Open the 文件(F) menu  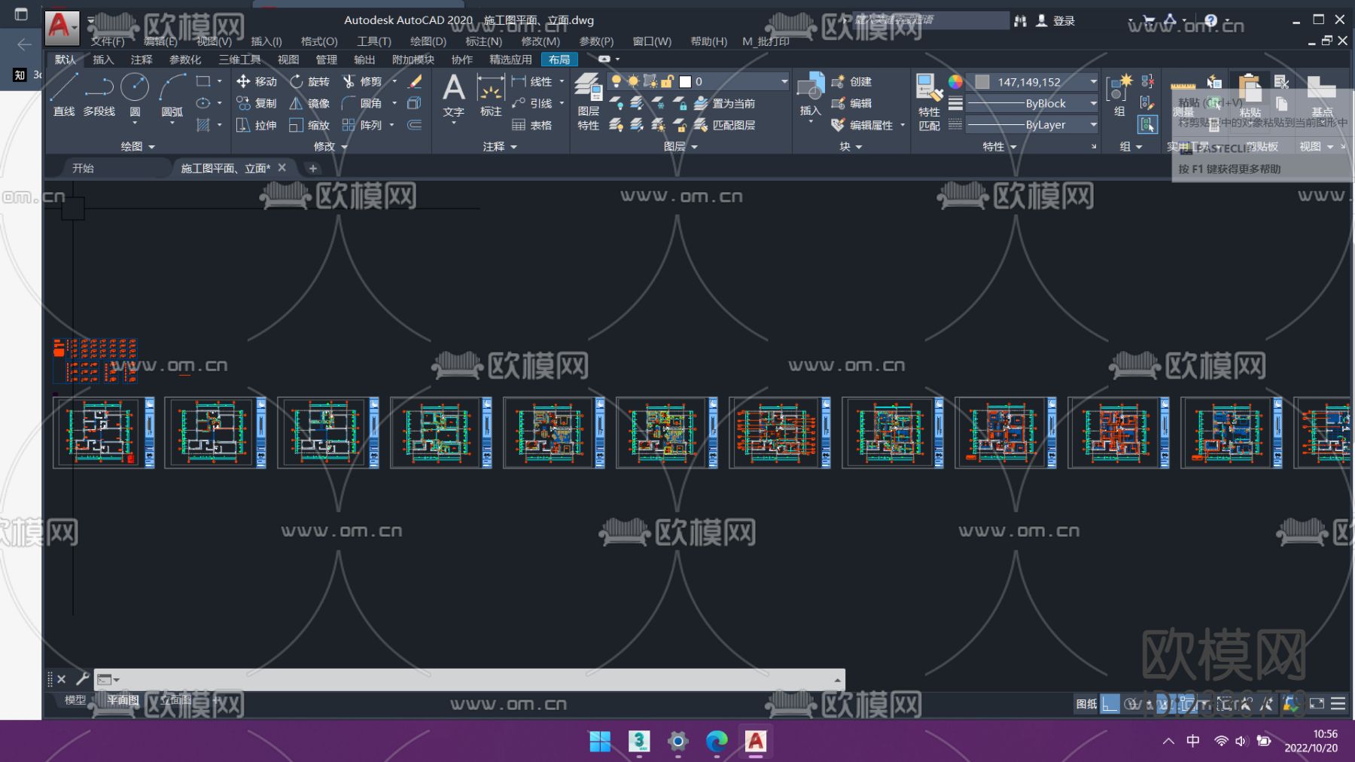(x=108, y=41)
